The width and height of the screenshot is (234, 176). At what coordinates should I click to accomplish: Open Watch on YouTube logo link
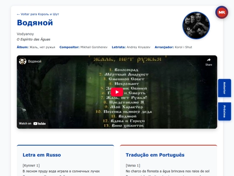(32, 123)
